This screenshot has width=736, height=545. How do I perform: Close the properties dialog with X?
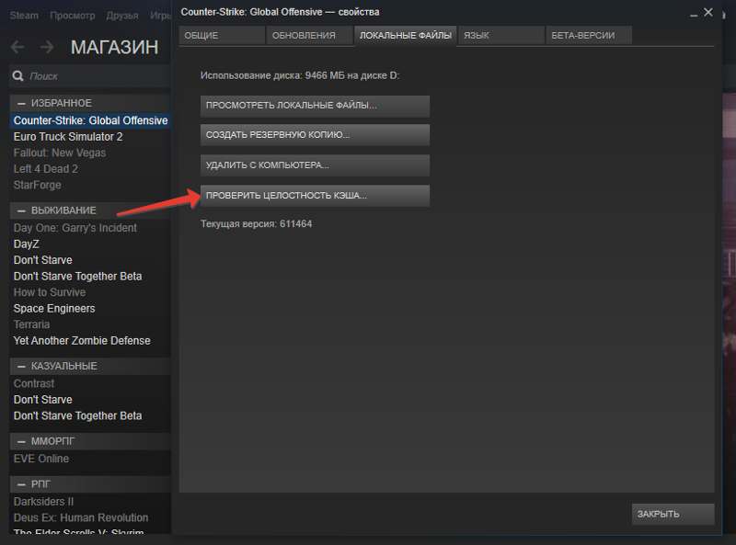(x=708, y=12)
